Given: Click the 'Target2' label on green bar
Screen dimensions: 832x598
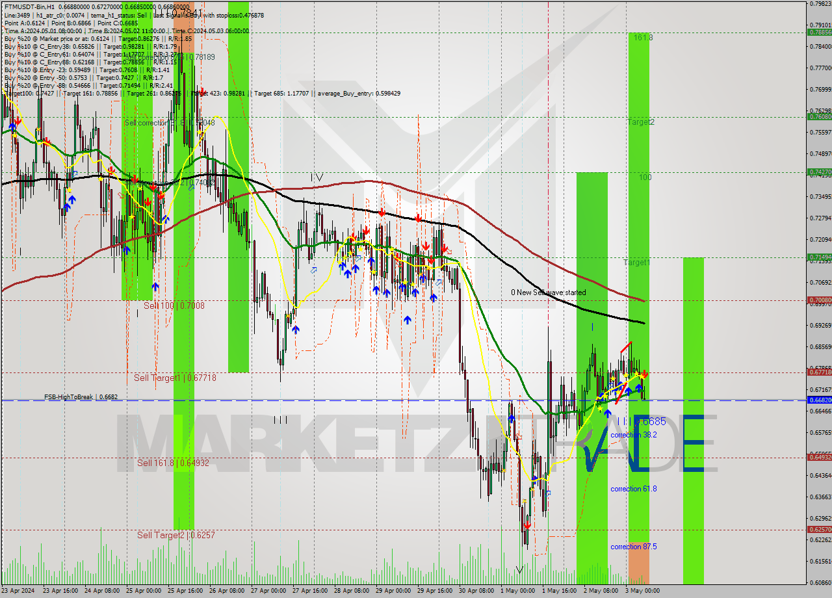Looking at the screenshot, I should tap(641, 122).
